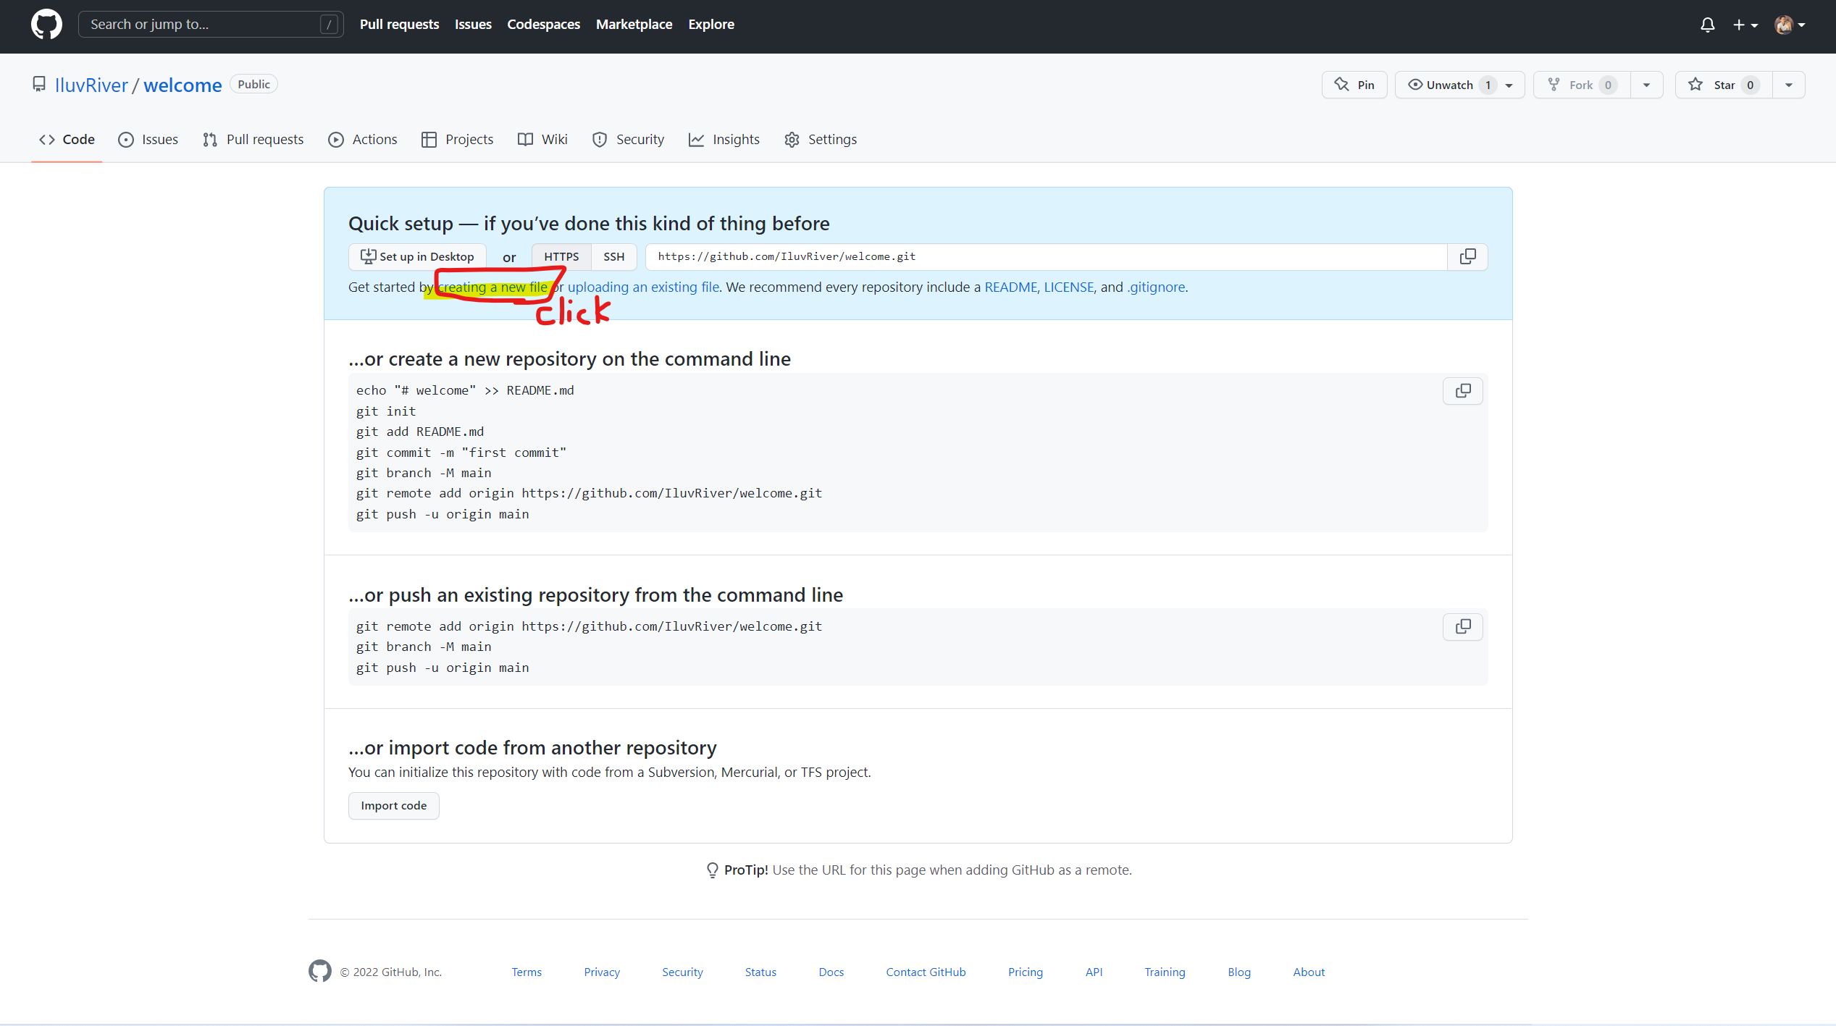1836x1026 pixels.
Task: Open the LICENSE recommendation link
Action: 1068,287
